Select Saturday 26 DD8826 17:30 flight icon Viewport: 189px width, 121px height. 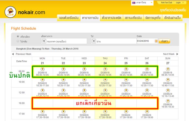tap(147, 112)
